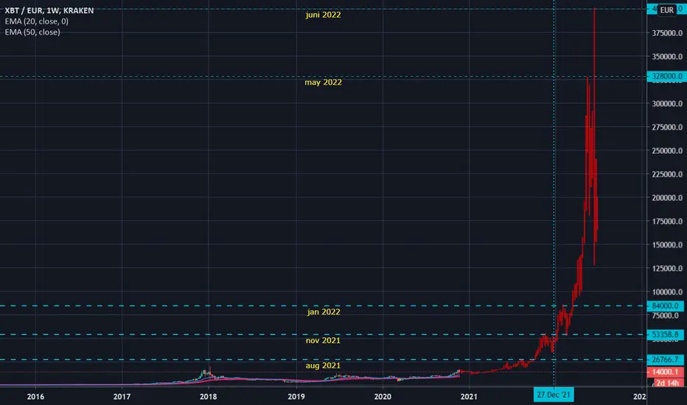The height and width of the screenshot is (405, 687).
Task: Click the 275000.0 price axis label
Action: tap(667, 127)
